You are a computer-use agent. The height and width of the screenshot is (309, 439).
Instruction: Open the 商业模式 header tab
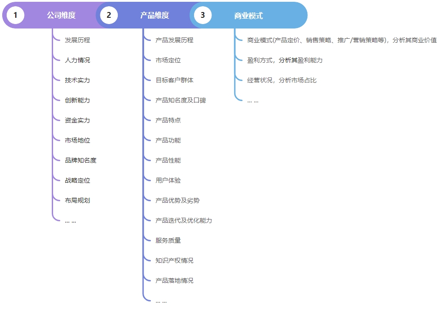click(248, 16)
